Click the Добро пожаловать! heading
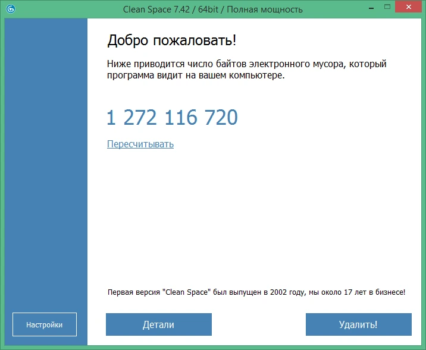 pyautogui.click(x=172, y=40)
